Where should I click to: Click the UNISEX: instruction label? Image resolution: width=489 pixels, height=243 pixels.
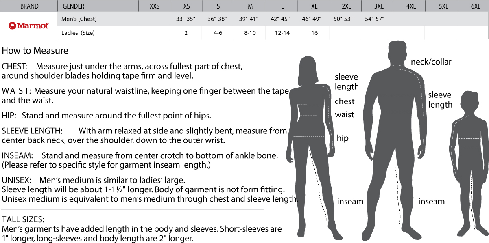coord(17,180)
